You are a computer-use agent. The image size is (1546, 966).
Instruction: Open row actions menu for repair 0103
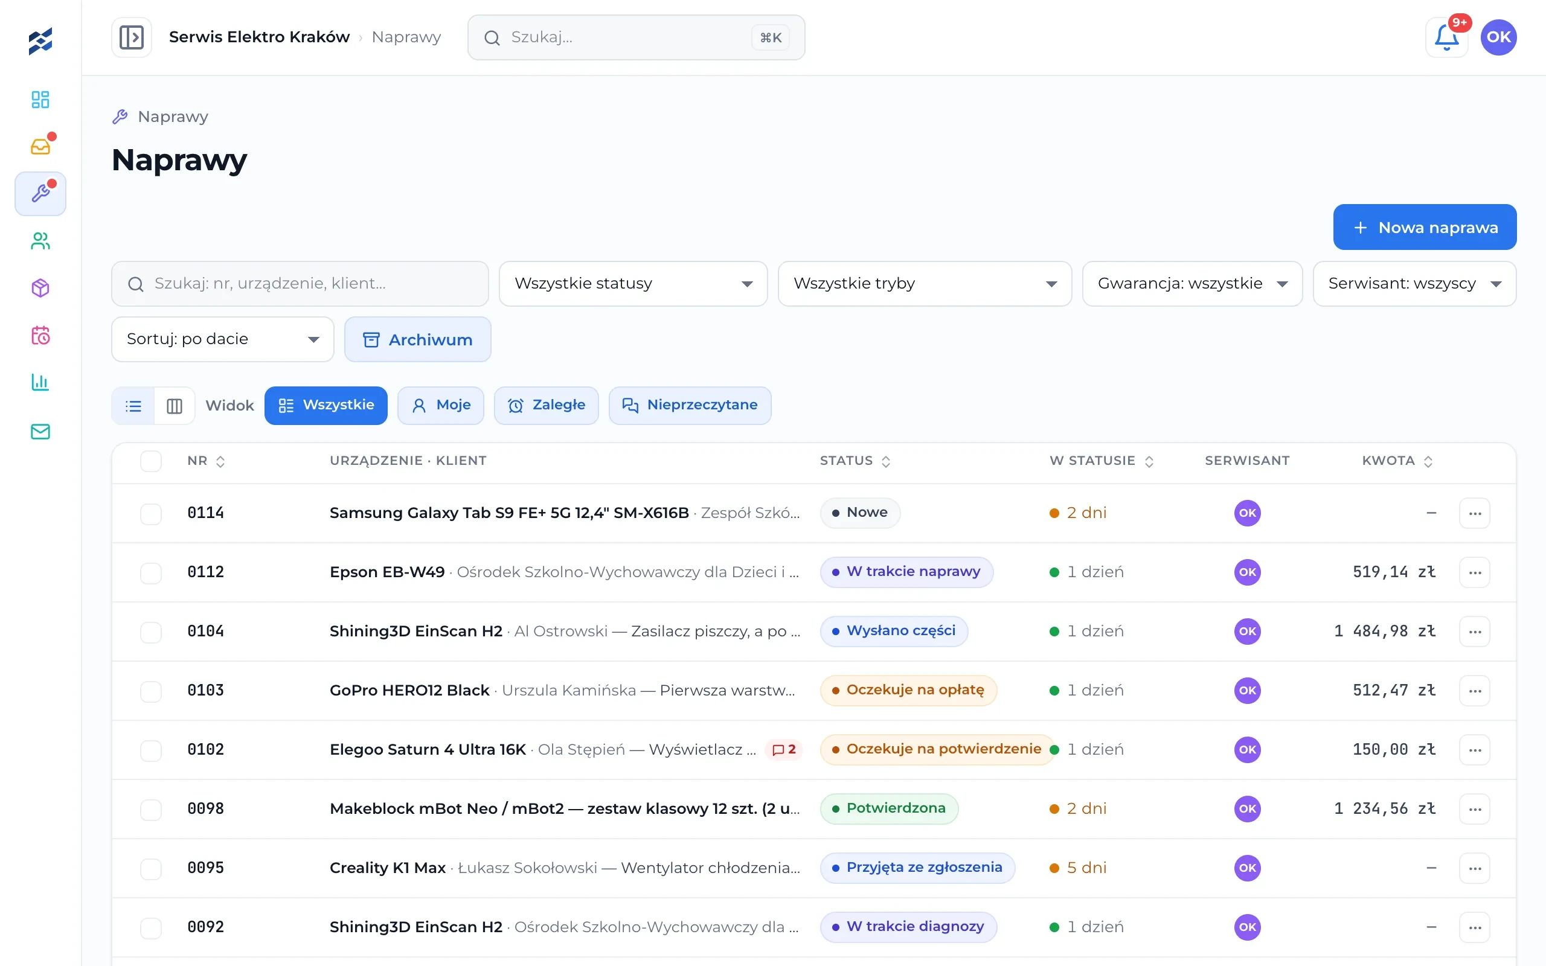click(x=1475, y=691)
